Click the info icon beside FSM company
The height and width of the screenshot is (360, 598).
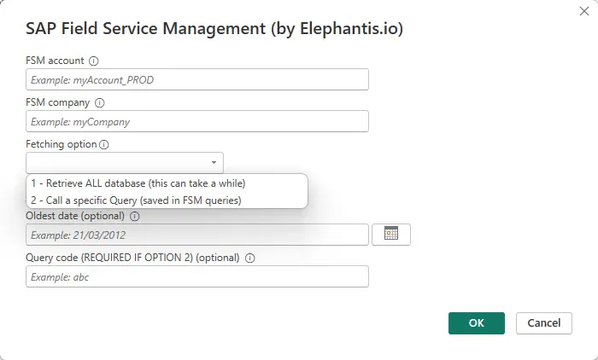click(100, 103)
